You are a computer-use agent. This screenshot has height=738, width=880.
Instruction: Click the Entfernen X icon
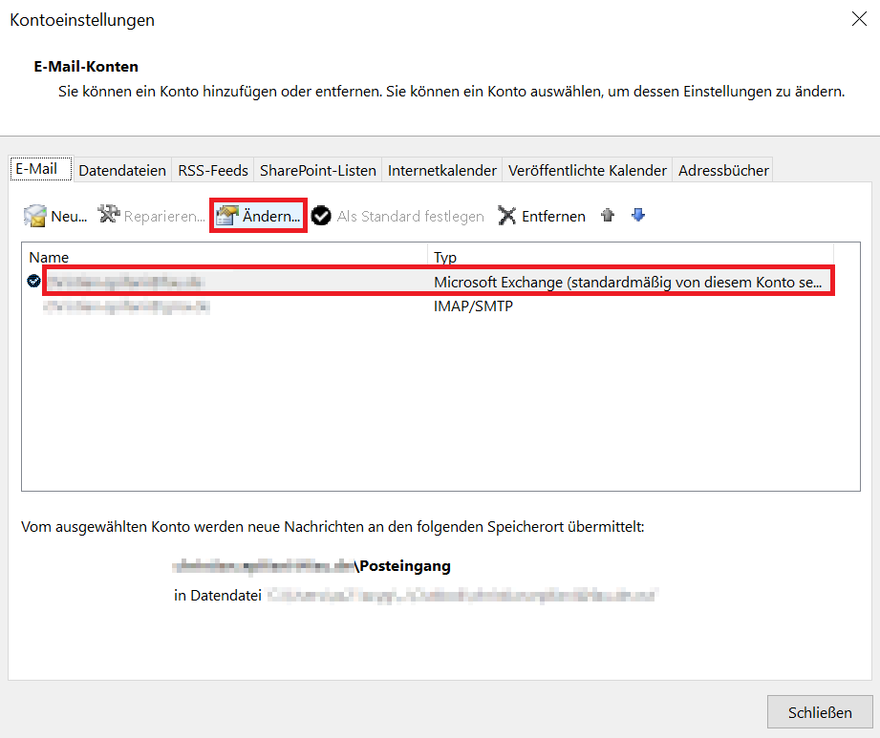click(507, 216)
